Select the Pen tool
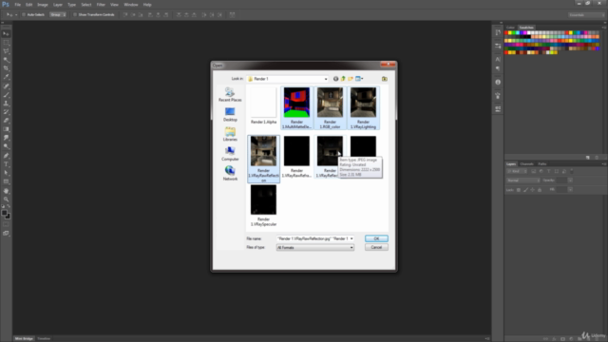This screenshot has height=342, width=608. [x=6, y=156]
